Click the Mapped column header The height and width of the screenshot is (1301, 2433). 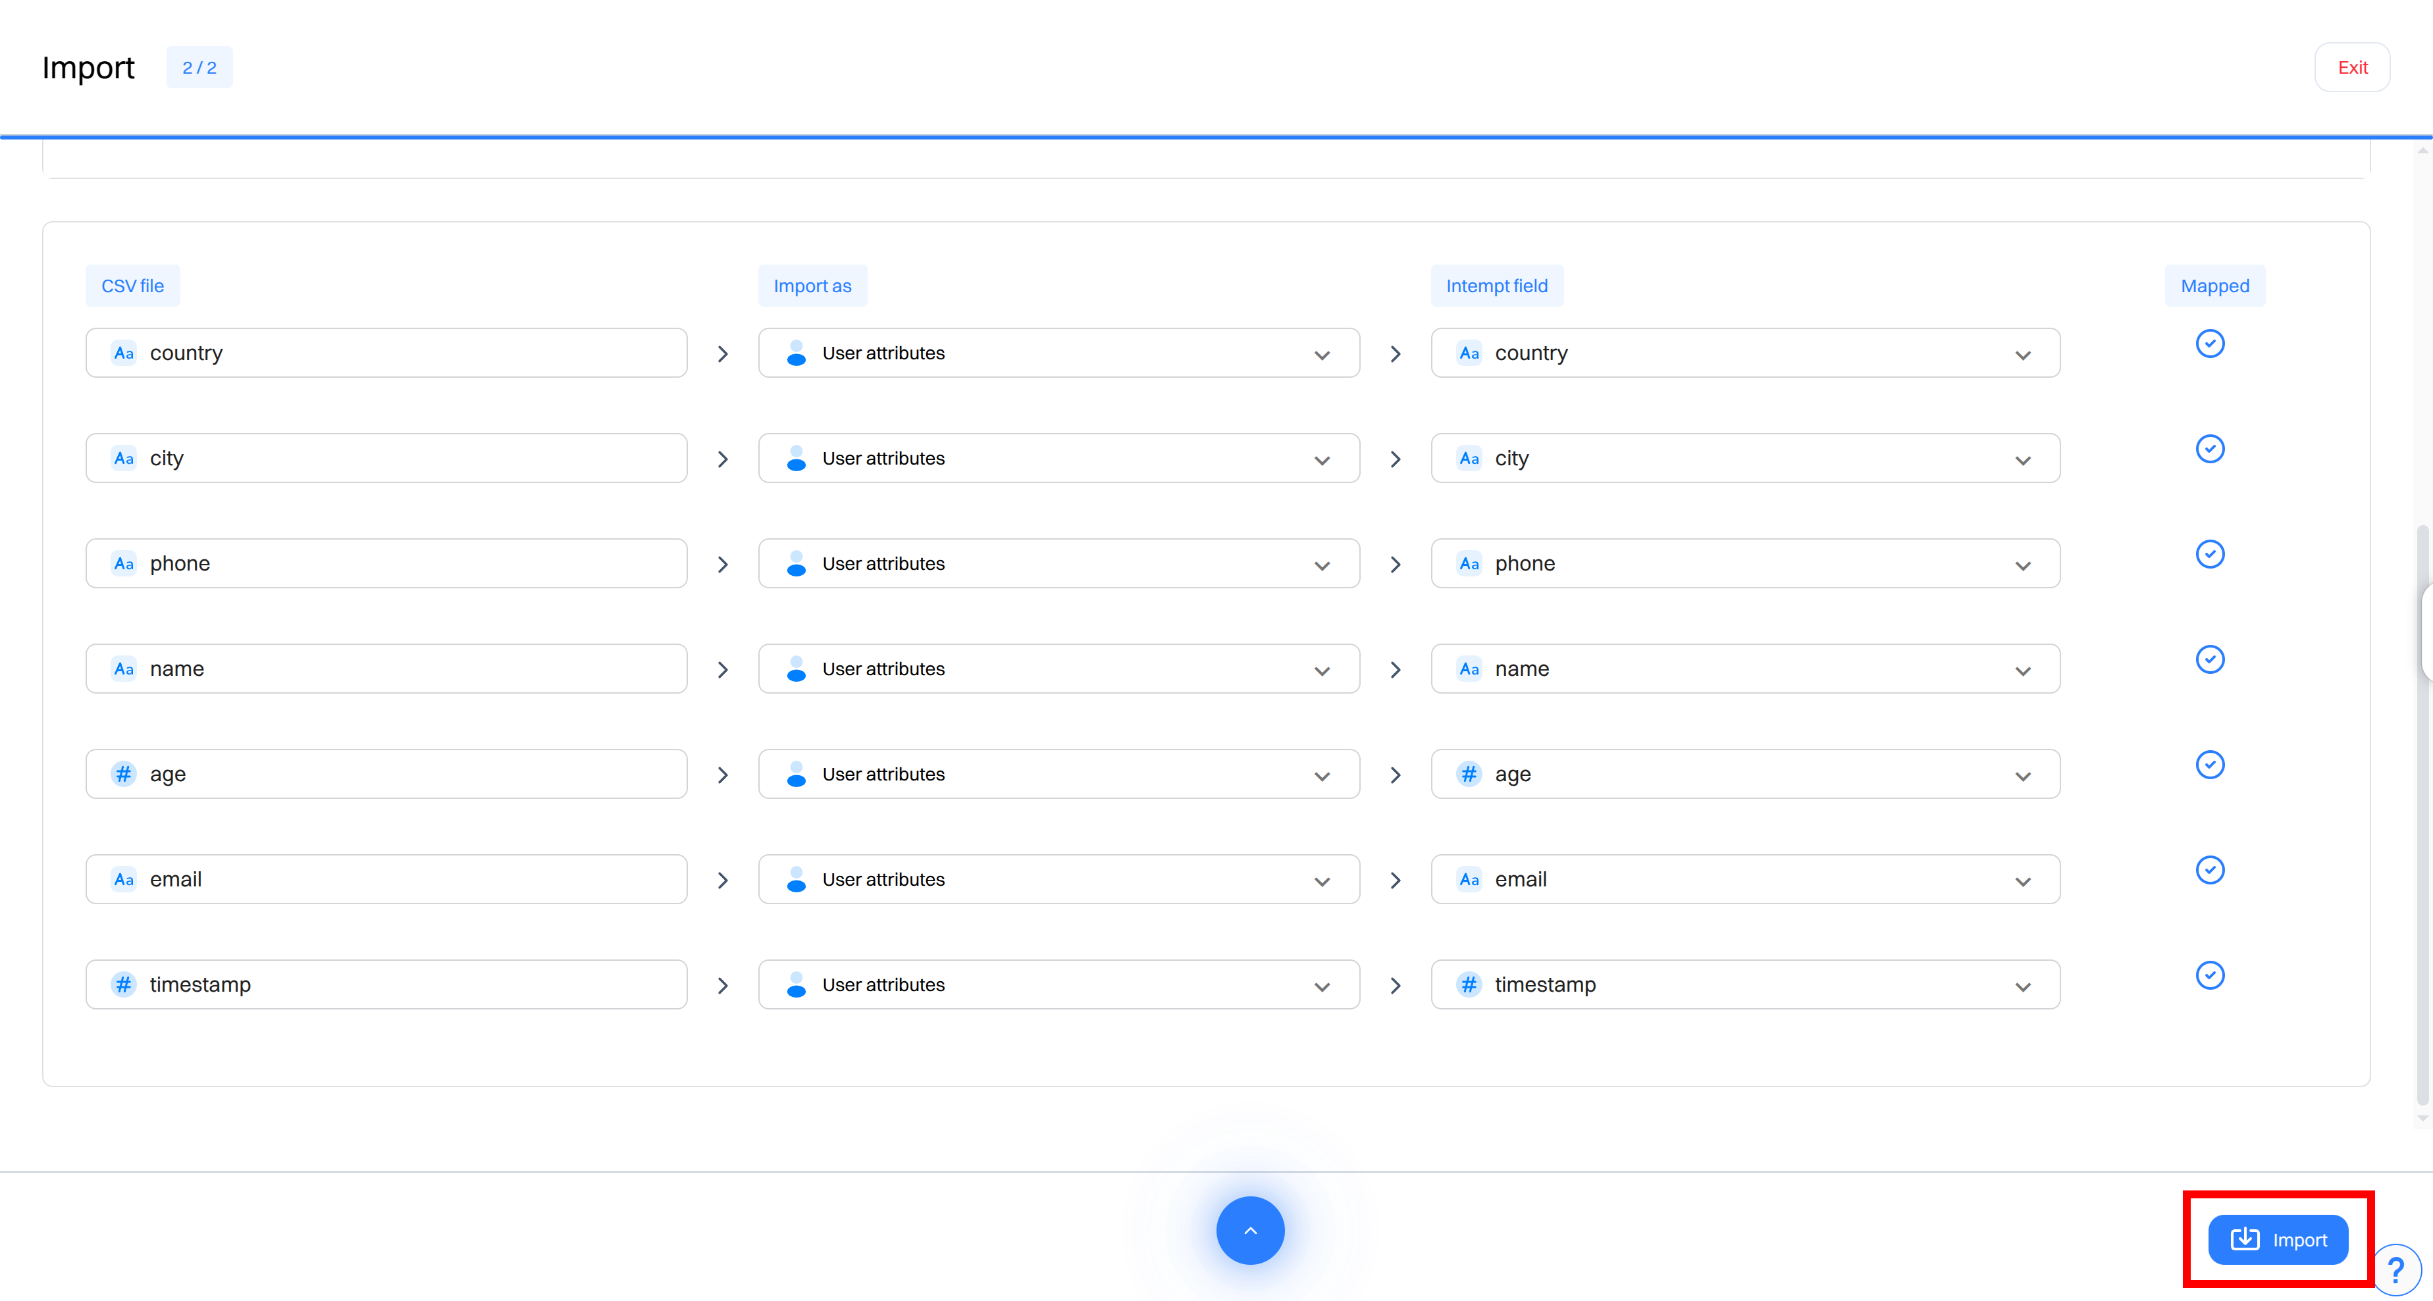coord(2215,286)
